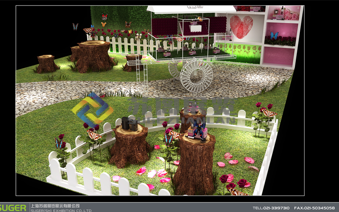339x212 pixels.
Task: Click the blue butterfly in pink shelf
Action: [274, 35]
